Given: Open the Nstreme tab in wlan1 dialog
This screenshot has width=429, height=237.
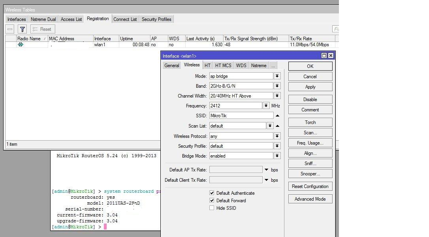Looking at the screenshot, I should 259,66.
